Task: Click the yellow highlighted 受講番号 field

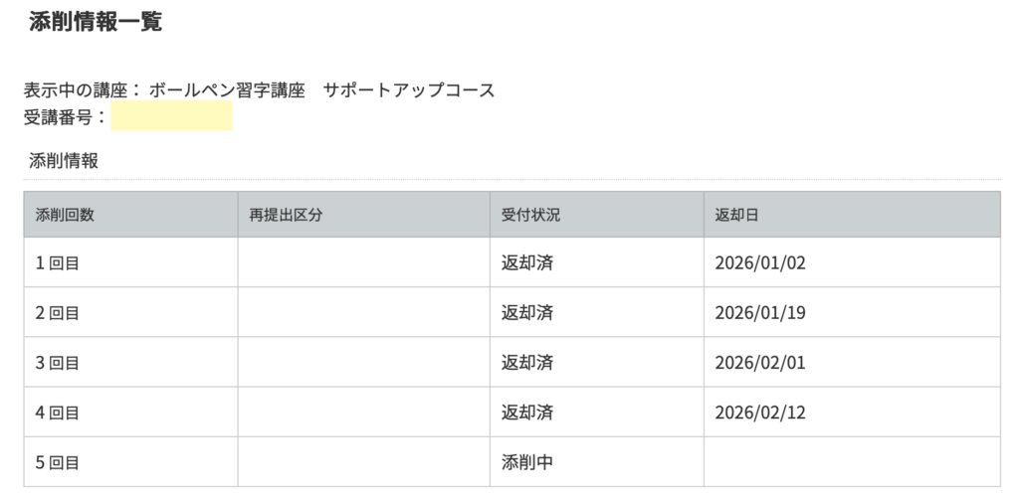Action: pos(171,116)
